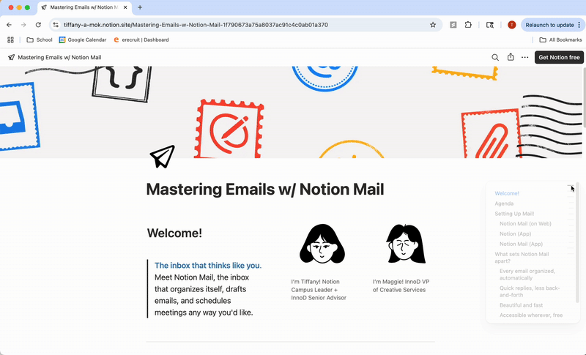The height and width of the screenshot is (355, 586).
Task: Jump to Notion (App) section
Action: coord(515,233)
